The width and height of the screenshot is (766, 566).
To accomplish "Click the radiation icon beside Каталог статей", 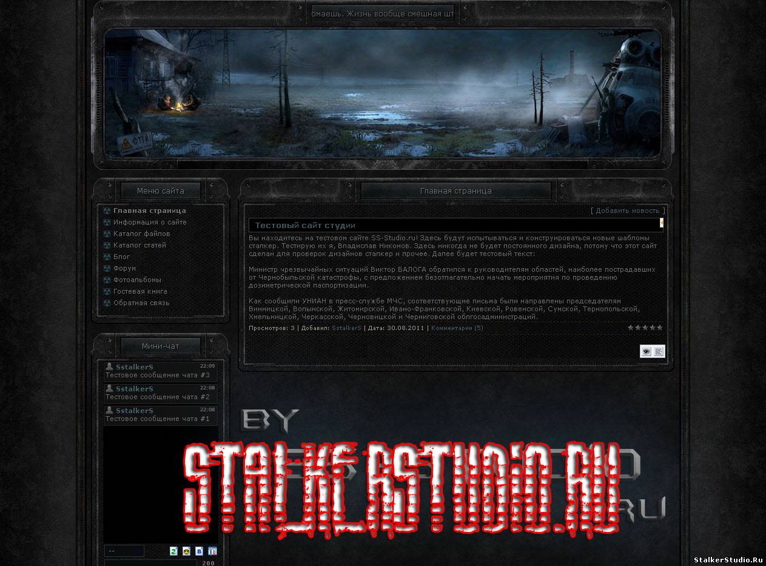I will pyautogui.click(x=107, y=246).
